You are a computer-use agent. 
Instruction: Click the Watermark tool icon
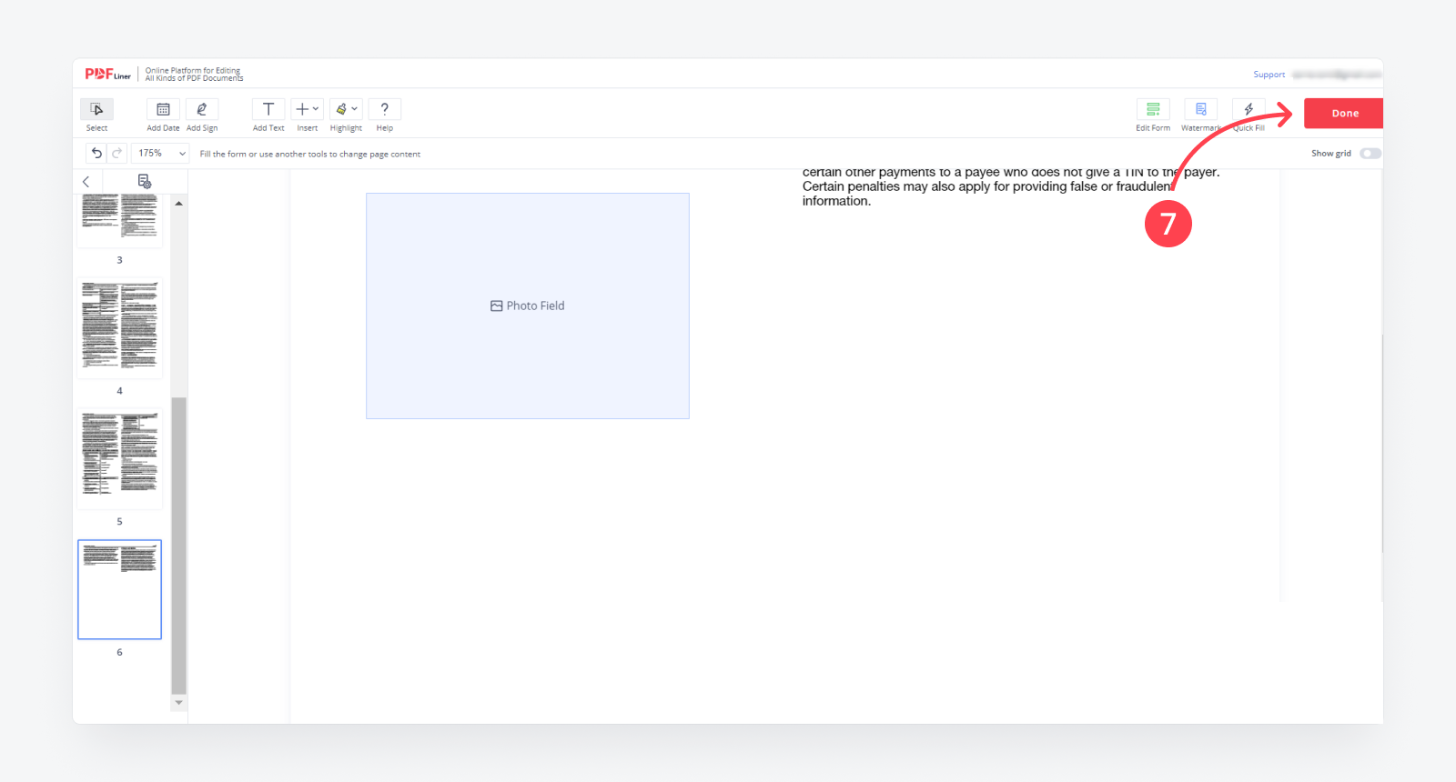1200,110
